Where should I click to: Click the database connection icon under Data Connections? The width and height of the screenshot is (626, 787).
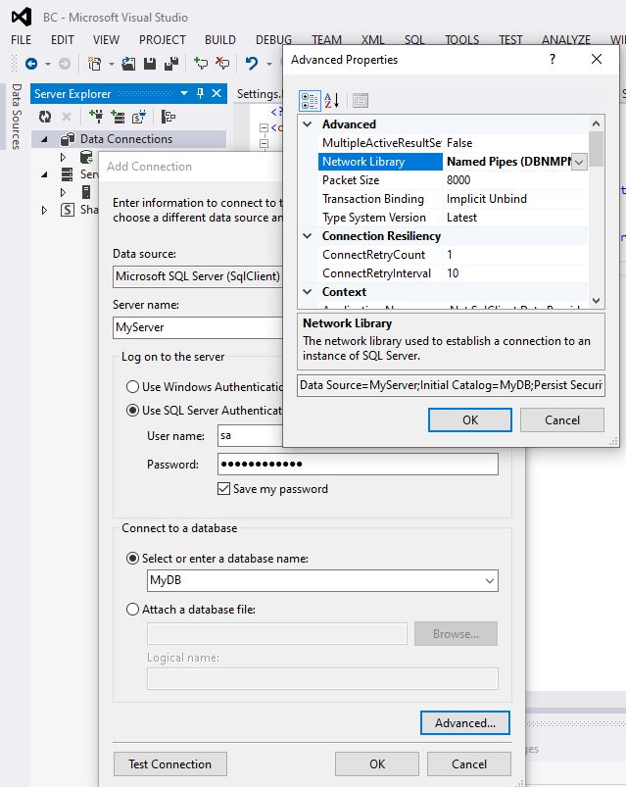(86, 158)
